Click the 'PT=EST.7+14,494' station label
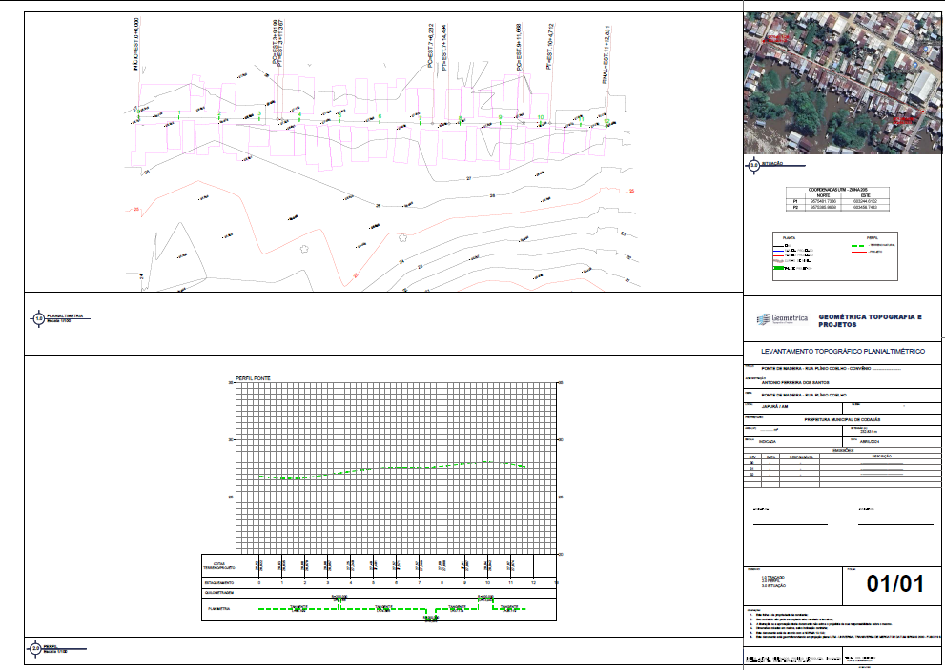The image size is (945, 670). [x=444, y=49]
